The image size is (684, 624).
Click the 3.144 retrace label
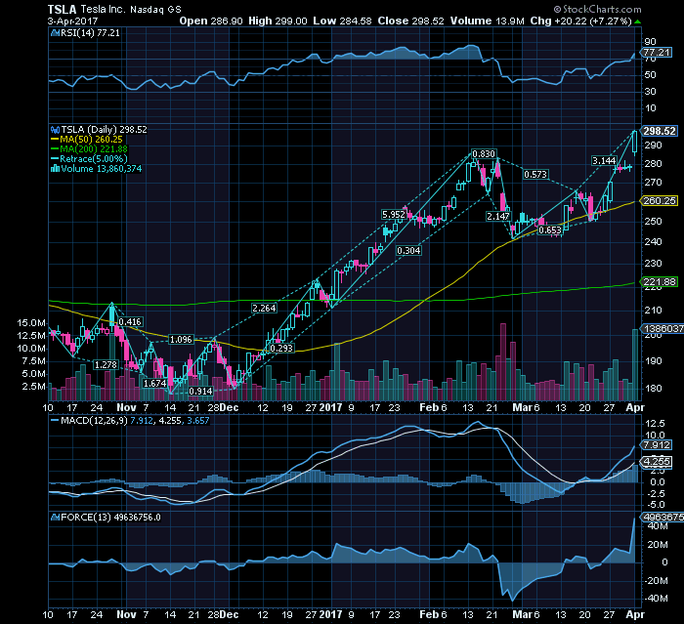click(604, 160)
